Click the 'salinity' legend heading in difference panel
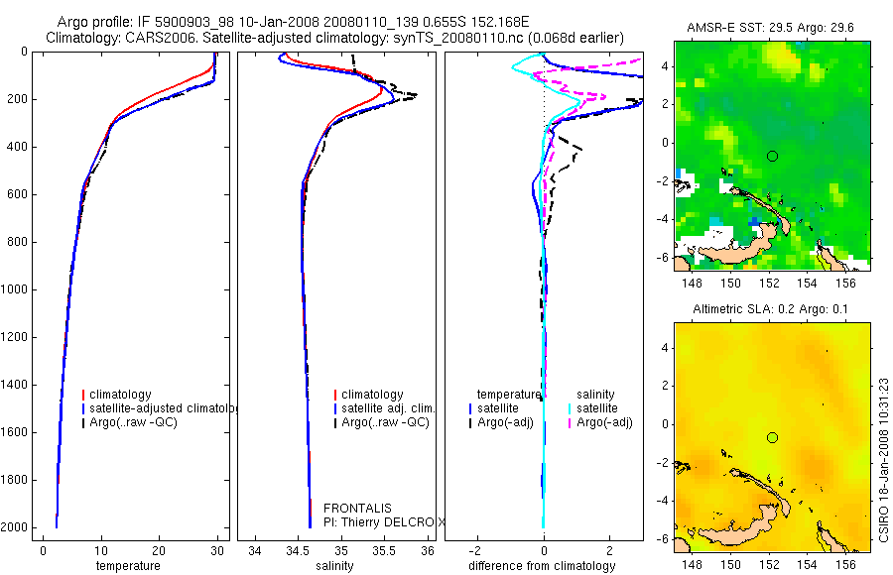893x575 pixels. [x=595, y=395]
